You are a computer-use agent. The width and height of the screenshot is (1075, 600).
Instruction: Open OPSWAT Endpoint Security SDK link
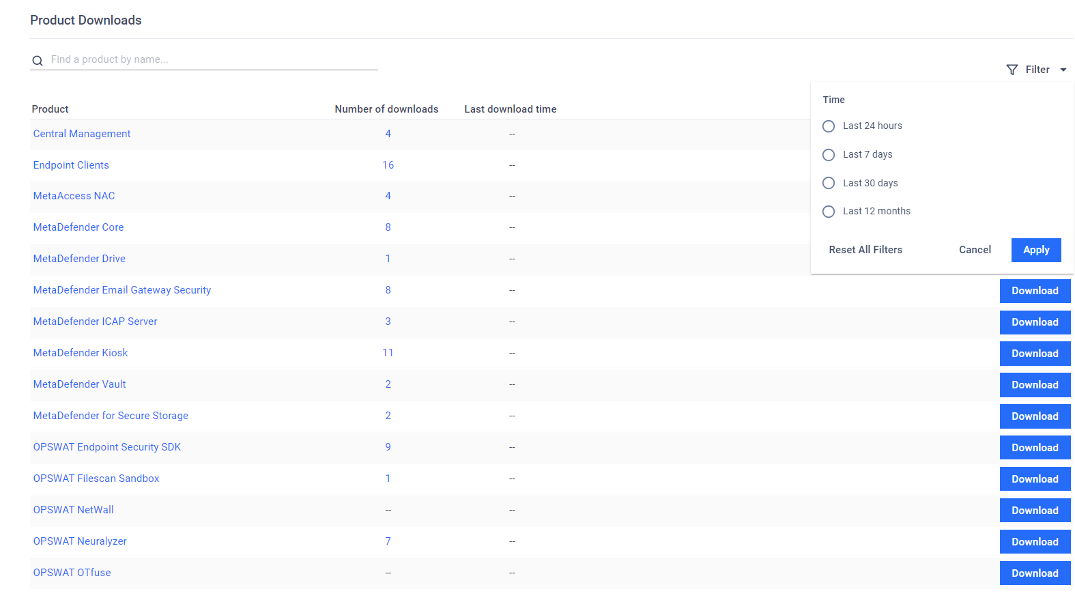click(x=107, y=447)
